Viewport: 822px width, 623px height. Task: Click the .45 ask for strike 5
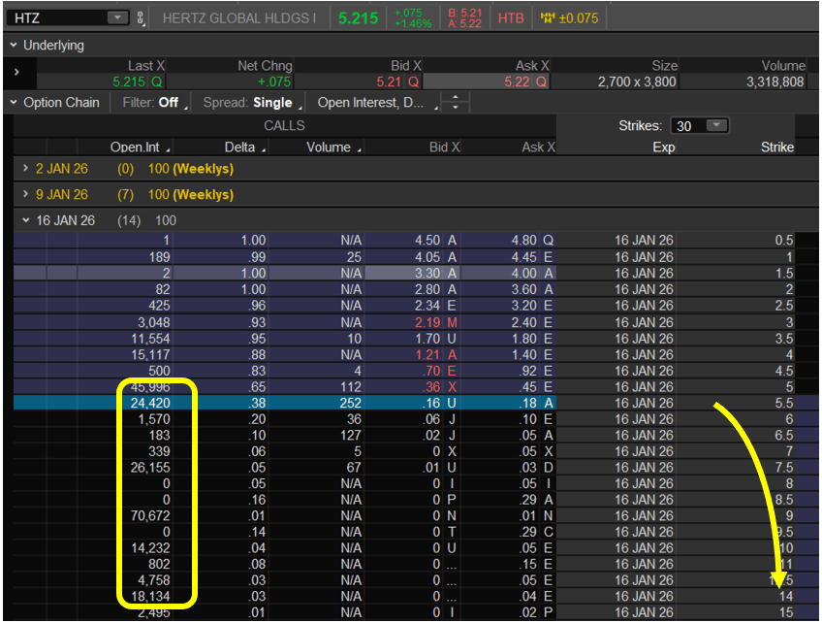(528, 387)
